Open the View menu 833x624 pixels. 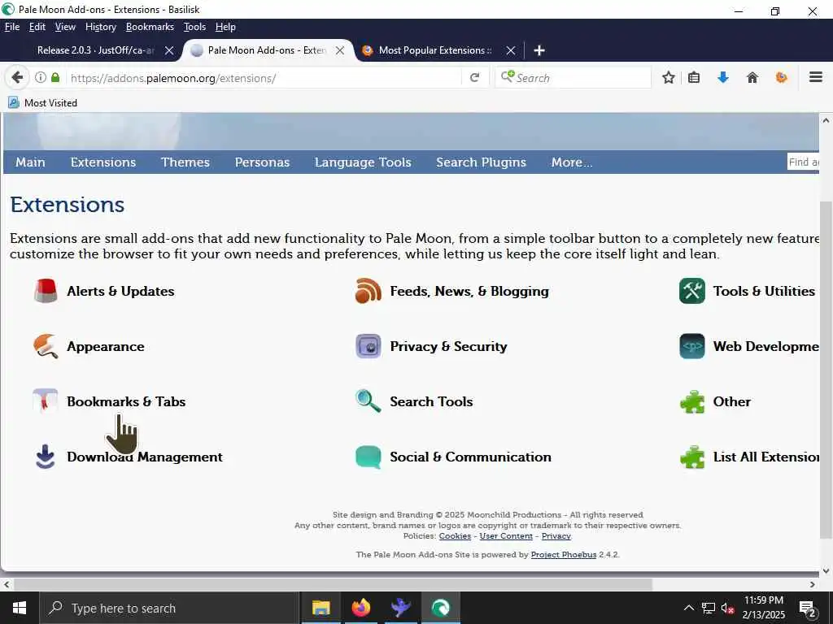(x=65, y=27)
